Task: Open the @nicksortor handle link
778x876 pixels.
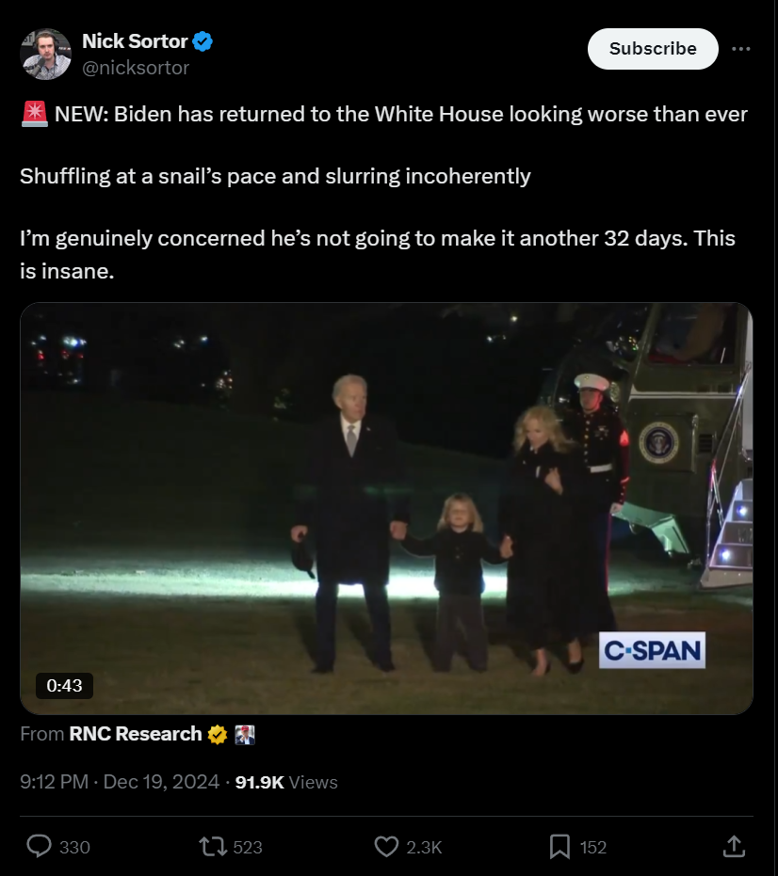Action: (136, 68)
